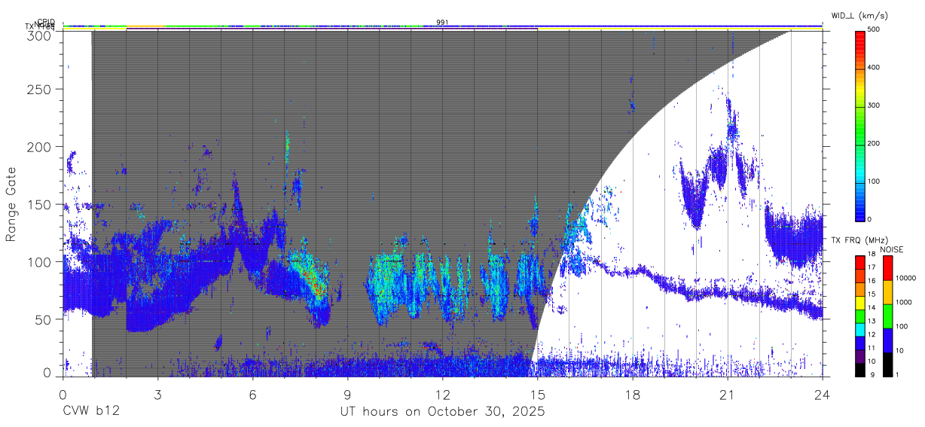Click the 'NOISE' legend title

click(x=891, y=249)
